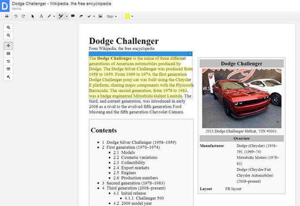Click 'Third generation (2008–present)' contents entry

pos(136,188)
